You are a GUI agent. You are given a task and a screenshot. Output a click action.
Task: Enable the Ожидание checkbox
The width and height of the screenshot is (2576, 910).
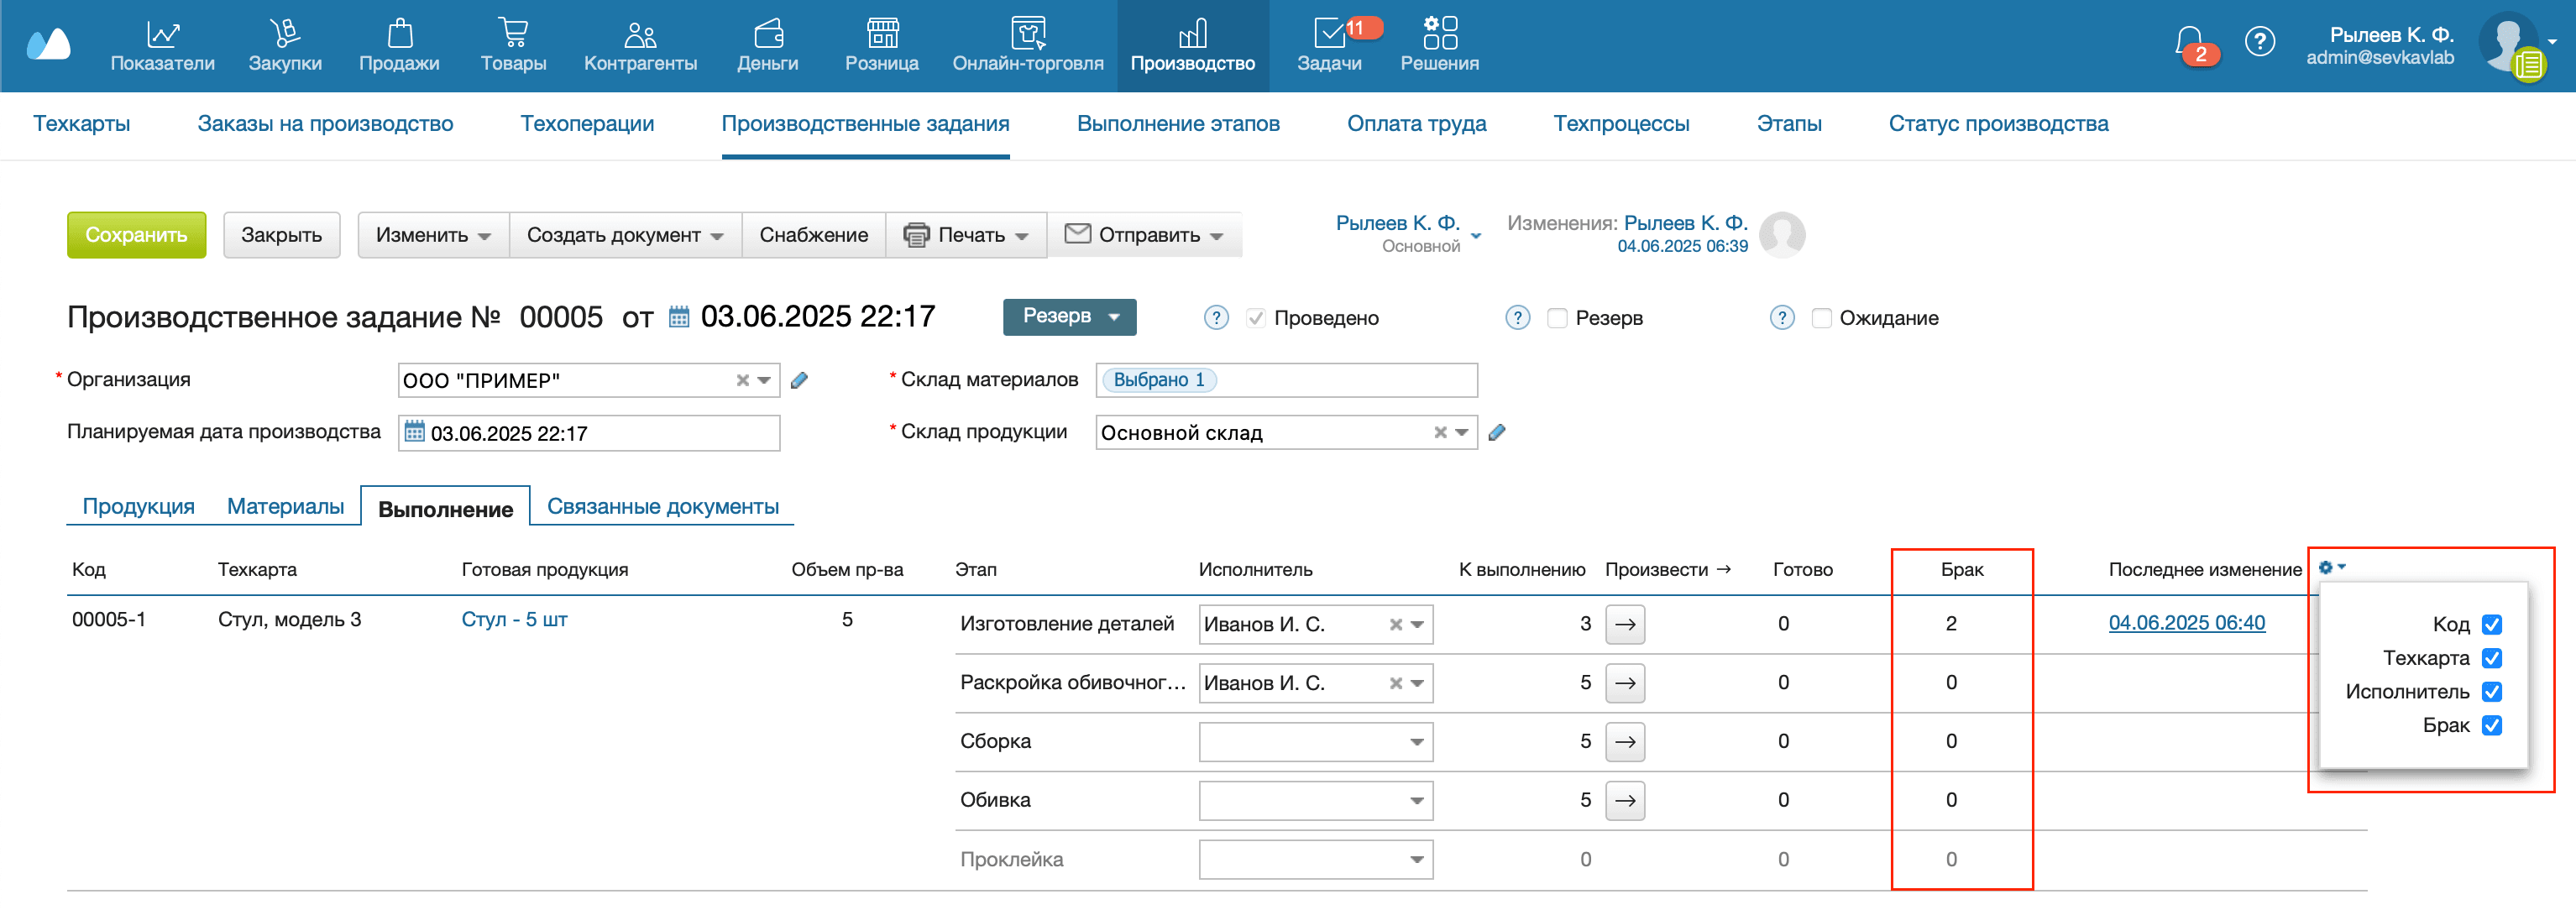tap(1821, 318)
